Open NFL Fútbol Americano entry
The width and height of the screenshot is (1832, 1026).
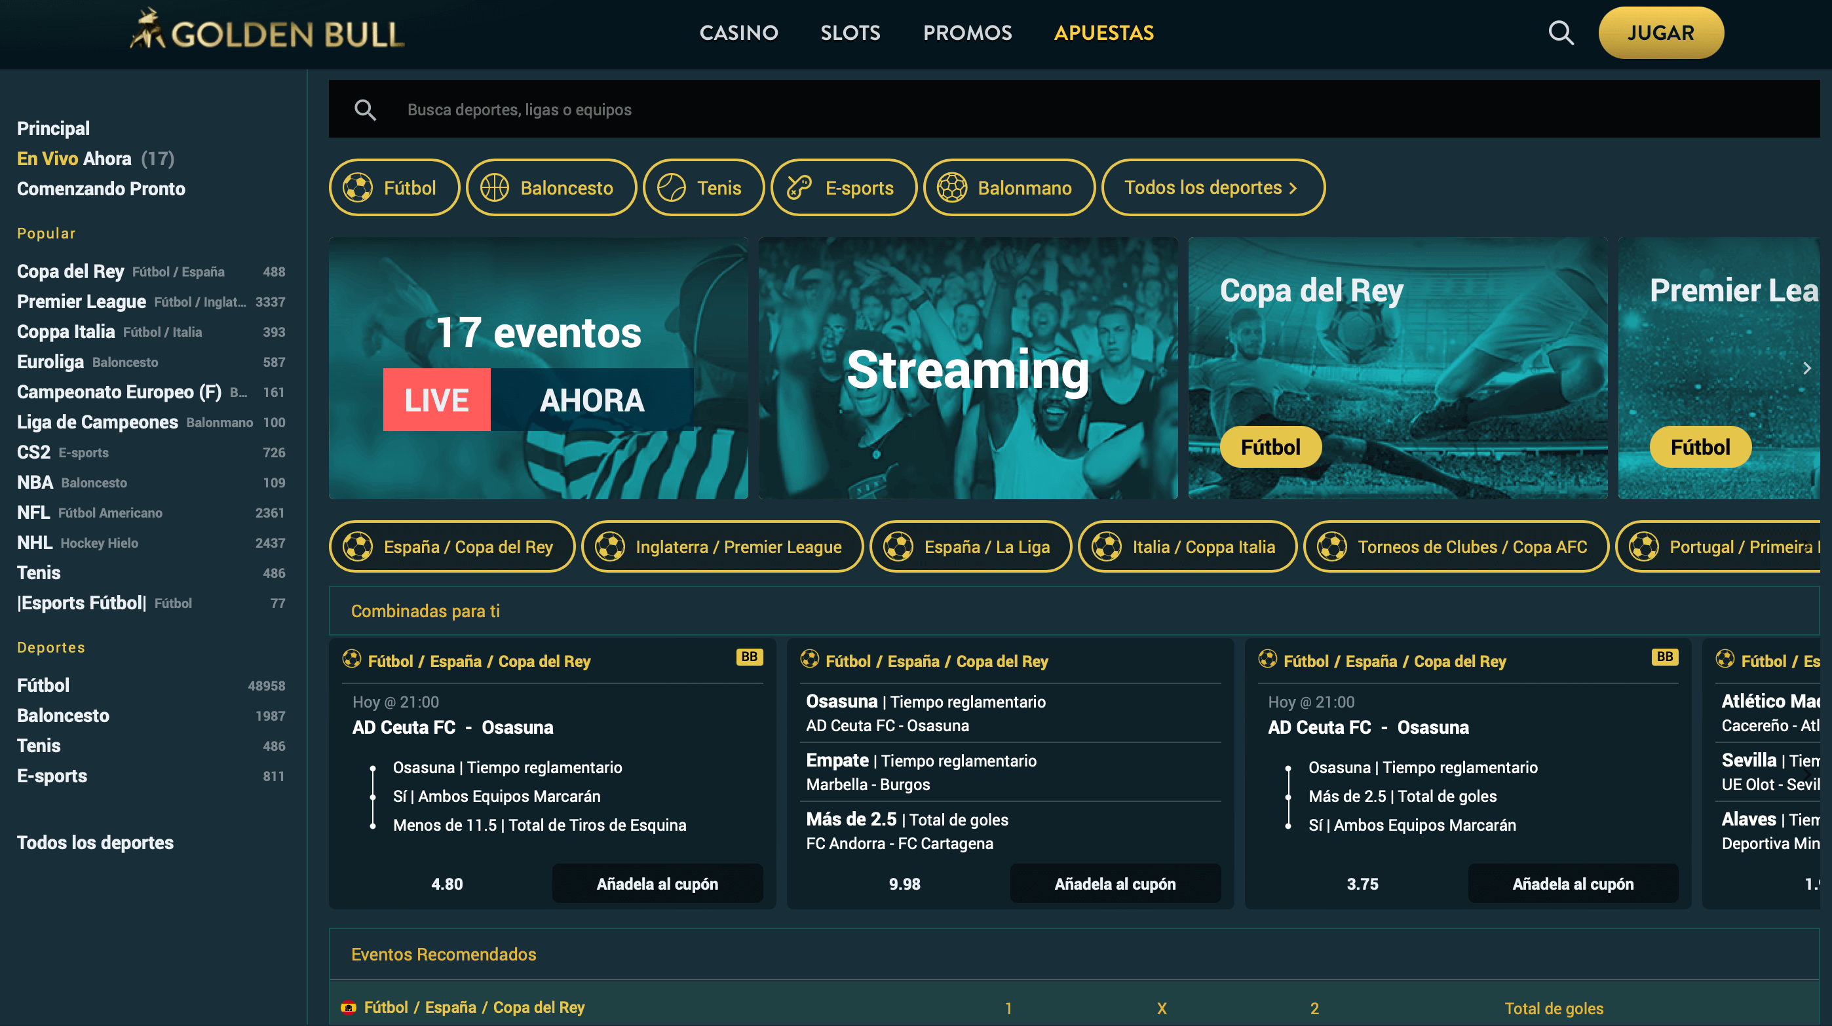pos(151,512)
